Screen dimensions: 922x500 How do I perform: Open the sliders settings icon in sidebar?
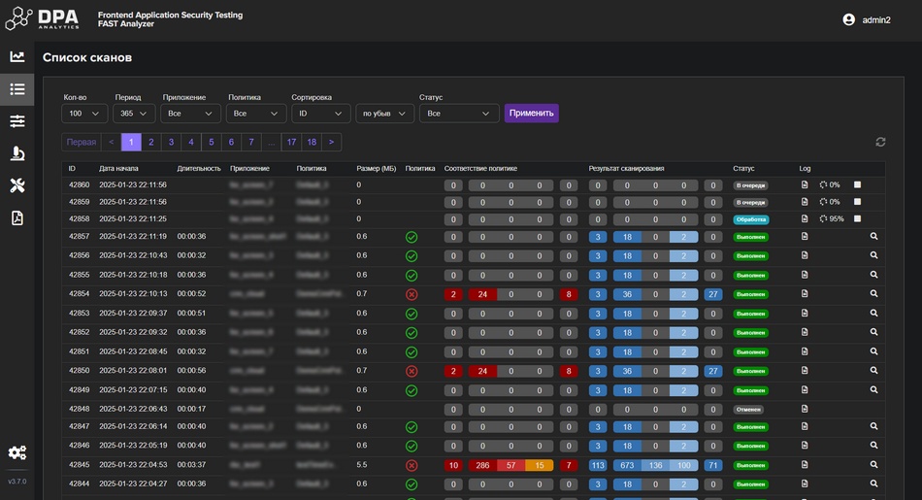pyautogui.click(x=16, y=121)
